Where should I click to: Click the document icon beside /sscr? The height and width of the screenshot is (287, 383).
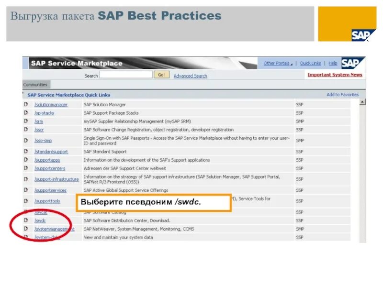[26, 129]
